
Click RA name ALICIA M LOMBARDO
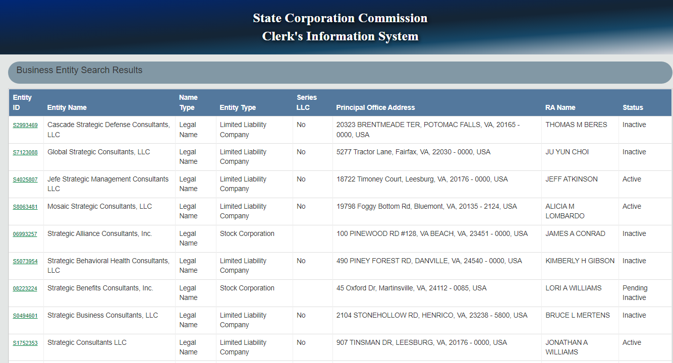point(565,211)
